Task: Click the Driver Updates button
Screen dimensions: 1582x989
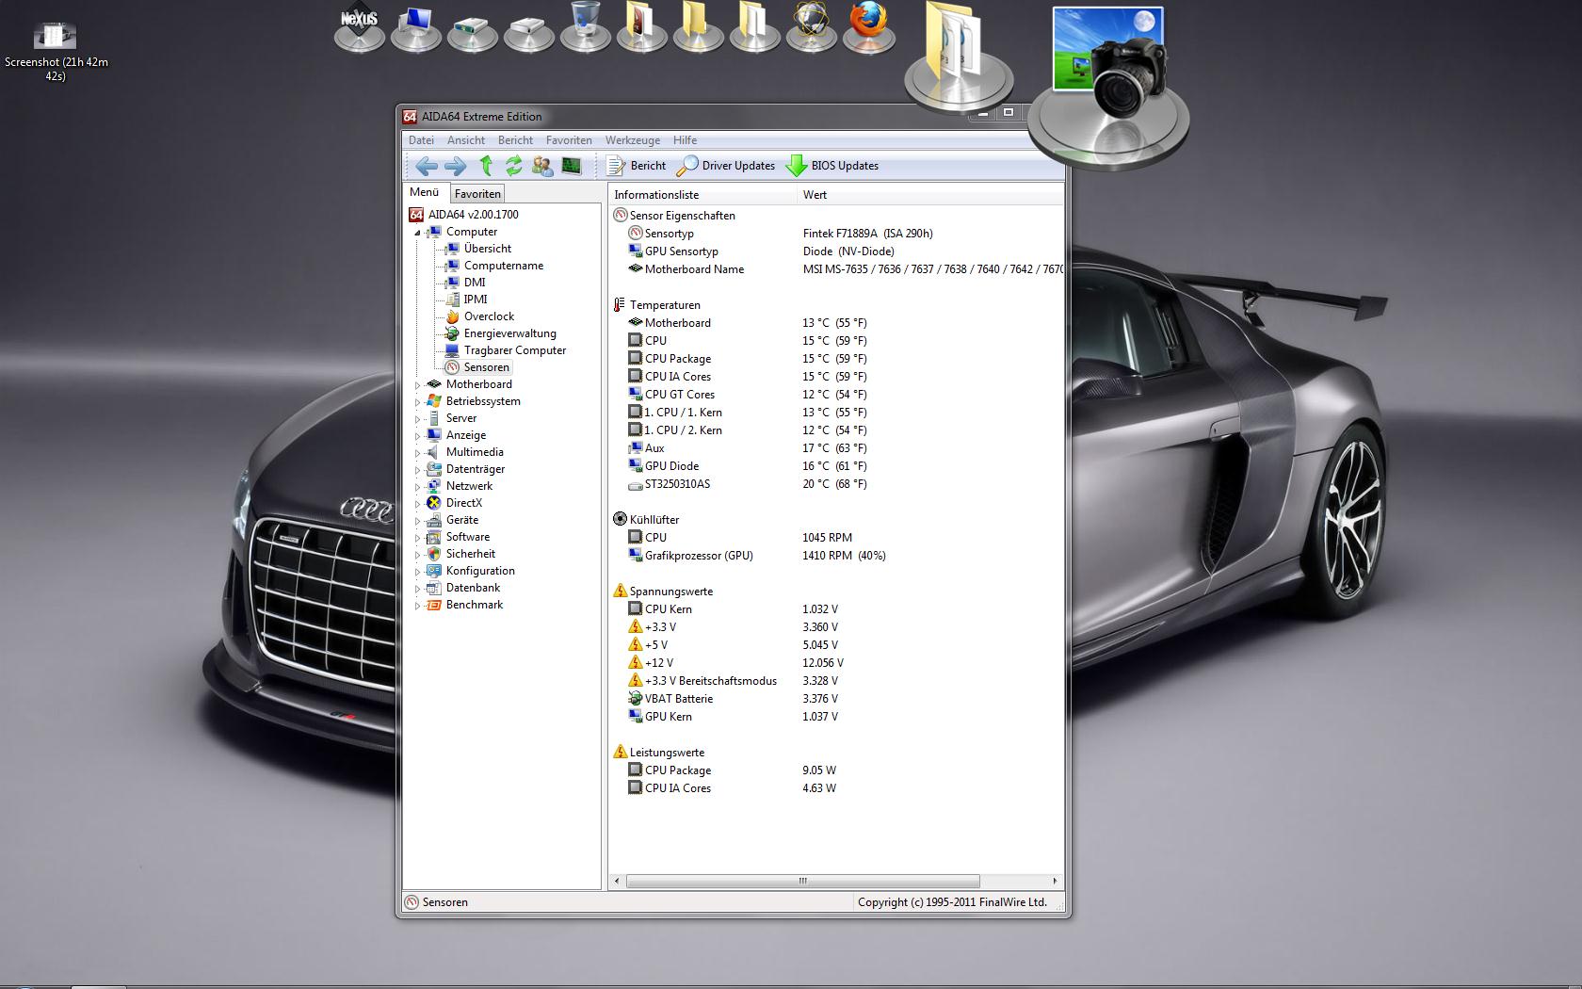Action: click(x=727, y=166)
